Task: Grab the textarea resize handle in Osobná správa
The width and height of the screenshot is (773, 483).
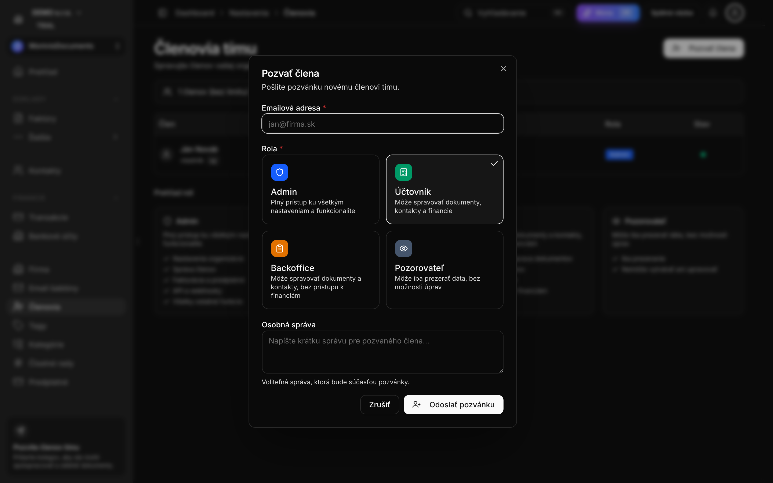Action: 501,371
